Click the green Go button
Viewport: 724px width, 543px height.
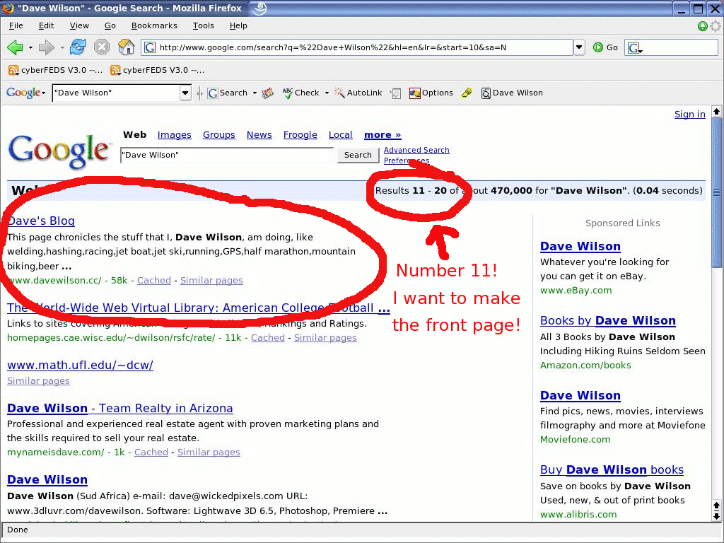coord(605,47)
